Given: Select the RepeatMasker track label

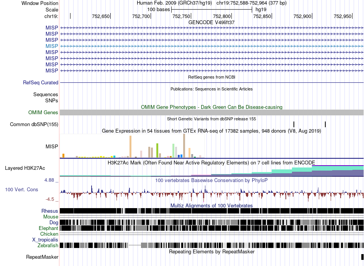Looking at the screenshot, I should click(42, 257).
